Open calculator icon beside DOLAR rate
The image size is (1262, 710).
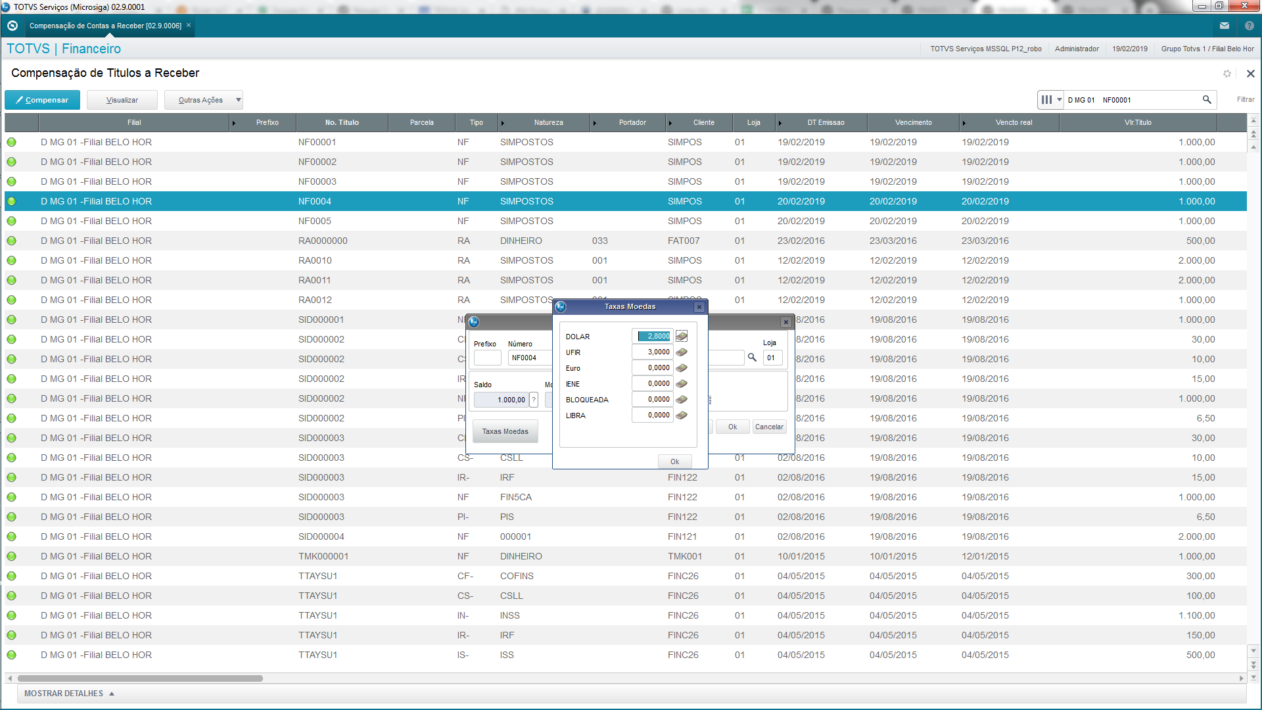click(682, 337)
